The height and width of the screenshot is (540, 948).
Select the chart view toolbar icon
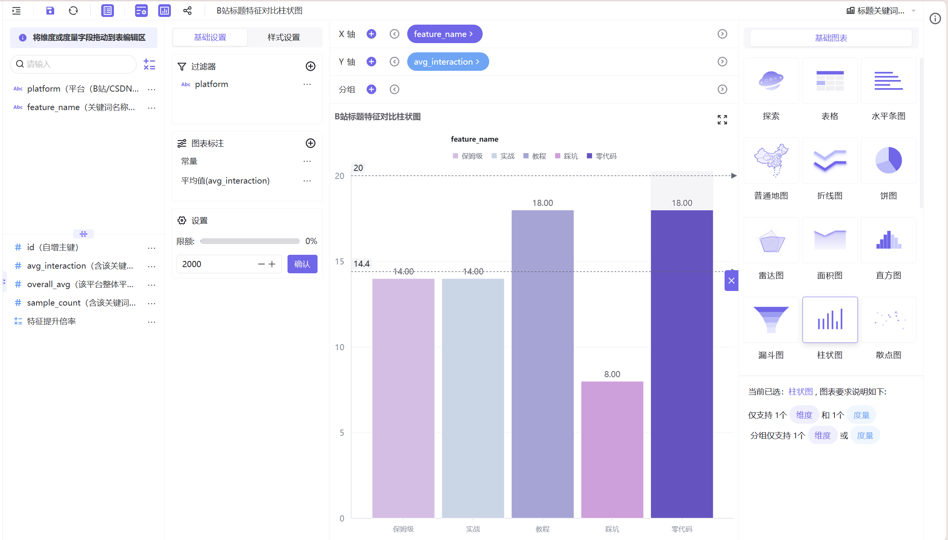point(164,11)
